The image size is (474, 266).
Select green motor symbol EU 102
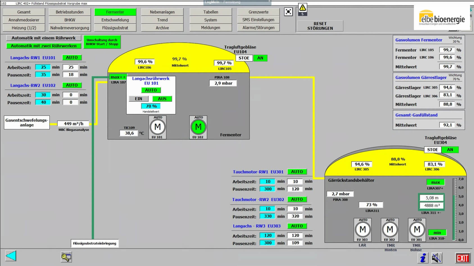click(198, 127)
